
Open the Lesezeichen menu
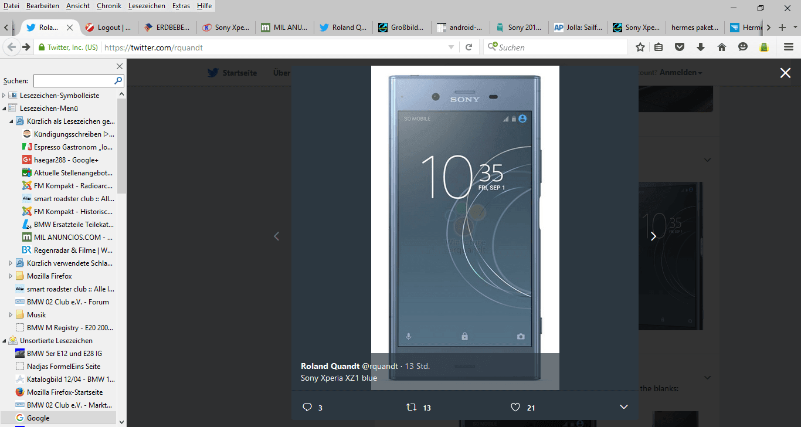(x=147, y=6)
